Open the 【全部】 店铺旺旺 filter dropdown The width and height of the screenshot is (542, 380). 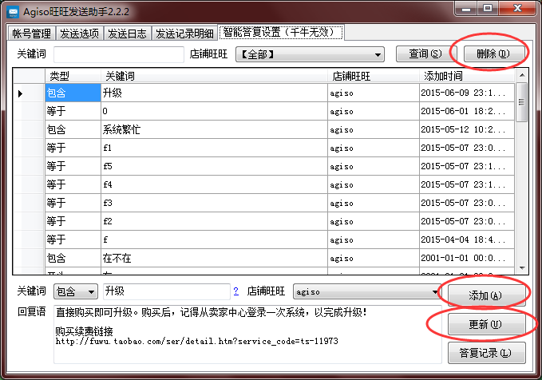310,54
